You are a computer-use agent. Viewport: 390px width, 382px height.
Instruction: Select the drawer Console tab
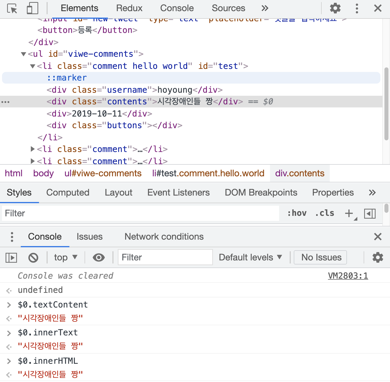pos(45,237)
